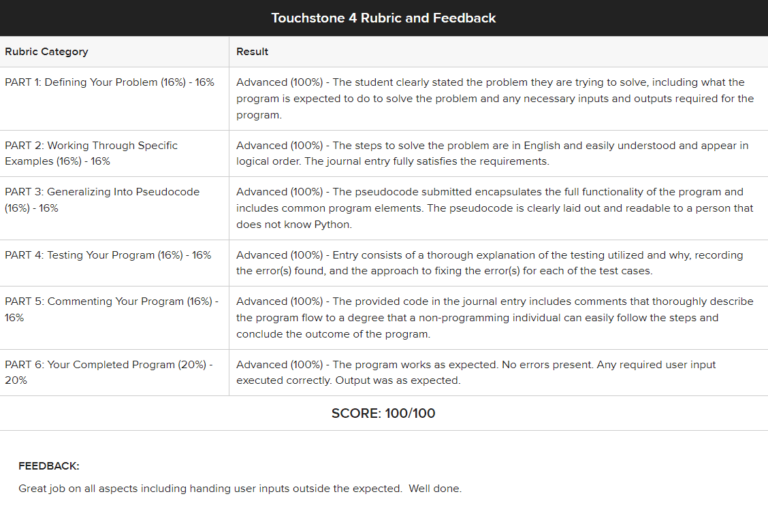Click PART 6: Your Completed Program cell
768x507 pixels.
click(109, 372)
